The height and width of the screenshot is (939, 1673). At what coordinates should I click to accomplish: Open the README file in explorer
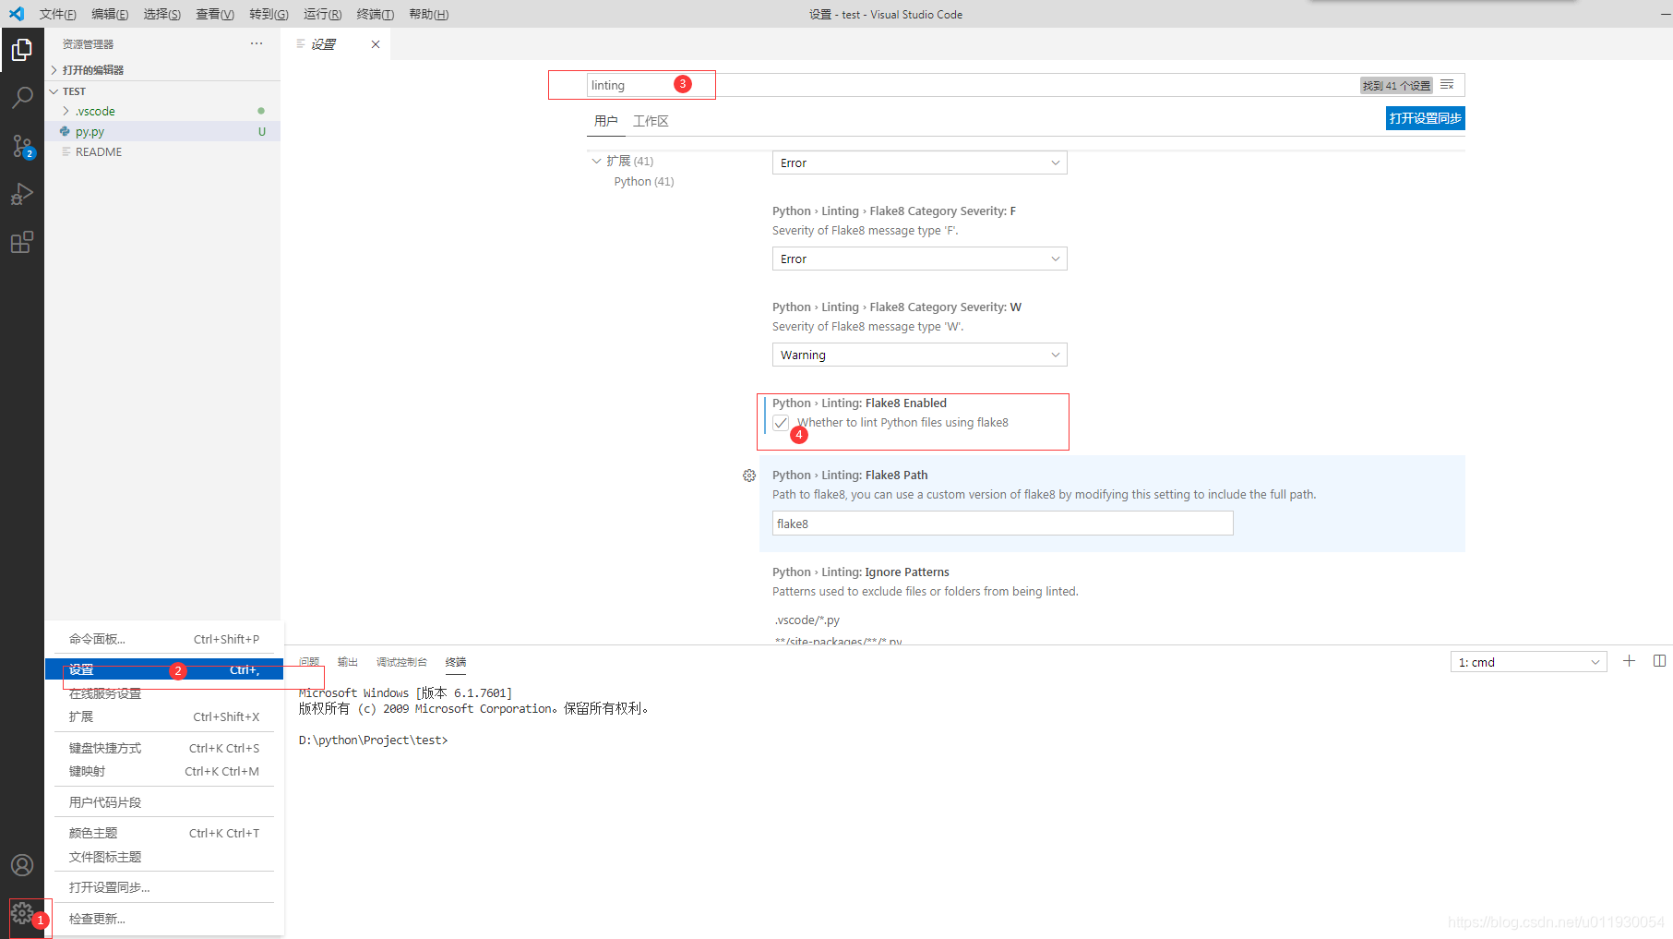(163, 151)
